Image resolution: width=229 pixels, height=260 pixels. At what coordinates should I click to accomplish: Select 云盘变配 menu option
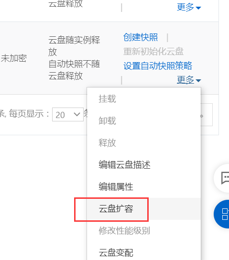116,253
